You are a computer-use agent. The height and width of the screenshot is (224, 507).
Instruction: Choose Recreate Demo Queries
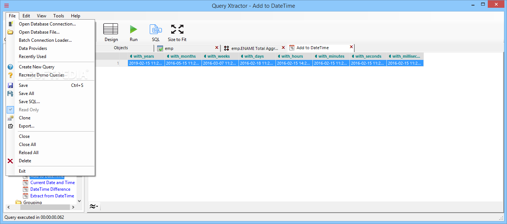tap(42, 75)
